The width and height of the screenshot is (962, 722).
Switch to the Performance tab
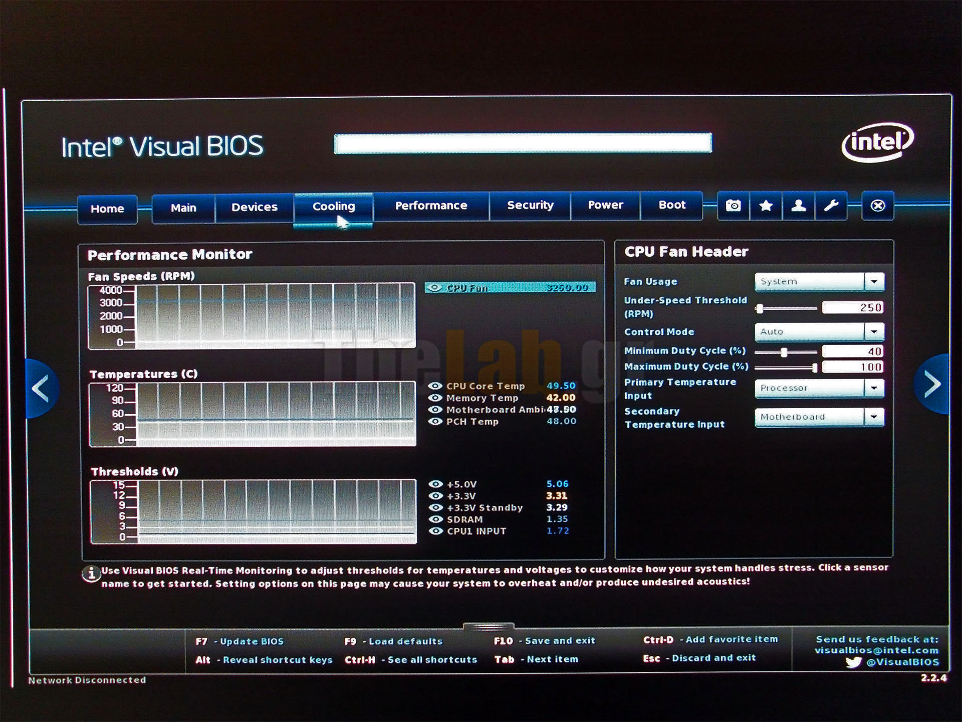(x=431, y=206)
